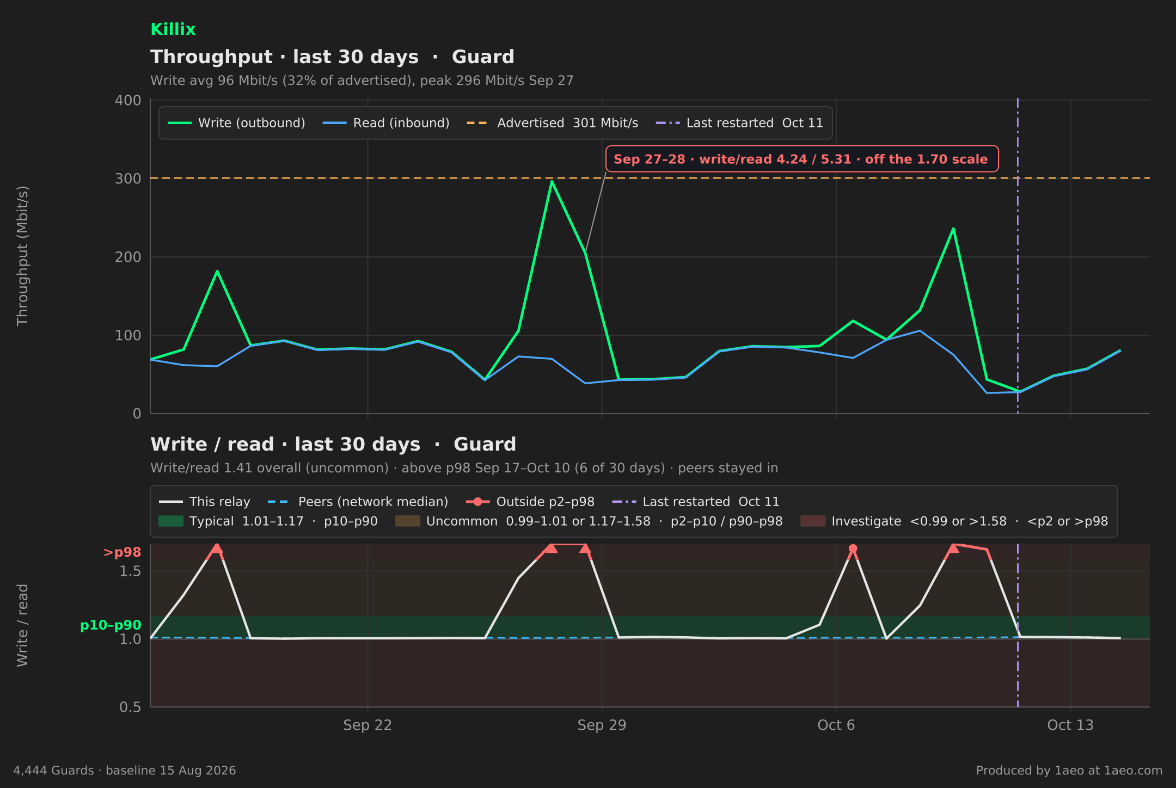Click the green p10–p90 axis label
The image size is (1176, 788).
(x=111, y=625)
